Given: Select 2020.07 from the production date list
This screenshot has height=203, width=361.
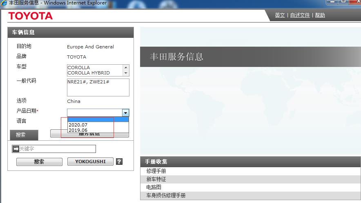Looking at the screenshot, I should click(x=98, y=125).
